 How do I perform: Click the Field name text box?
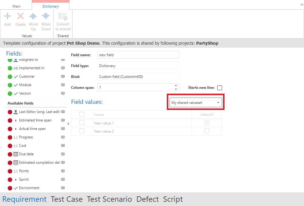138,55
